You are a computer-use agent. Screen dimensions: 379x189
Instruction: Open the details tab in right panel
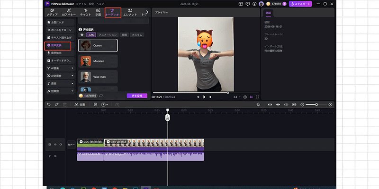click(x=268, y=13)
